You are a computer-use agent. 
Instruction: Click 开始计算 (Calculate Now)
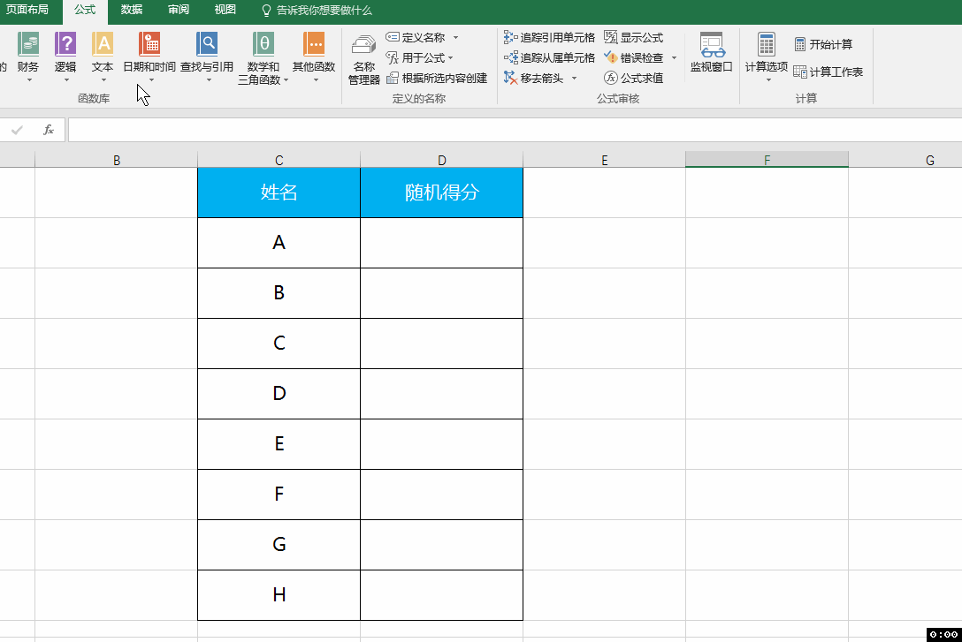(x=823, y=44)
